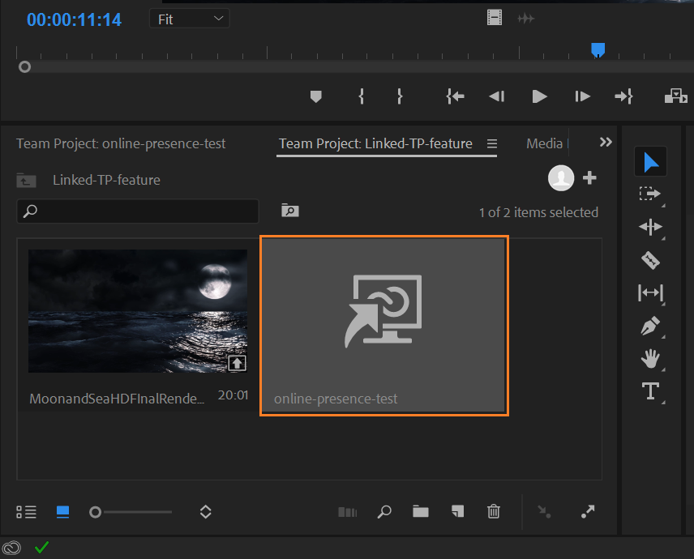The width and height of the screenshot is (694, 559).
Task: Select the MoonandSeaHDFinalRender clip thumbnail
Action: coord(138,311)
